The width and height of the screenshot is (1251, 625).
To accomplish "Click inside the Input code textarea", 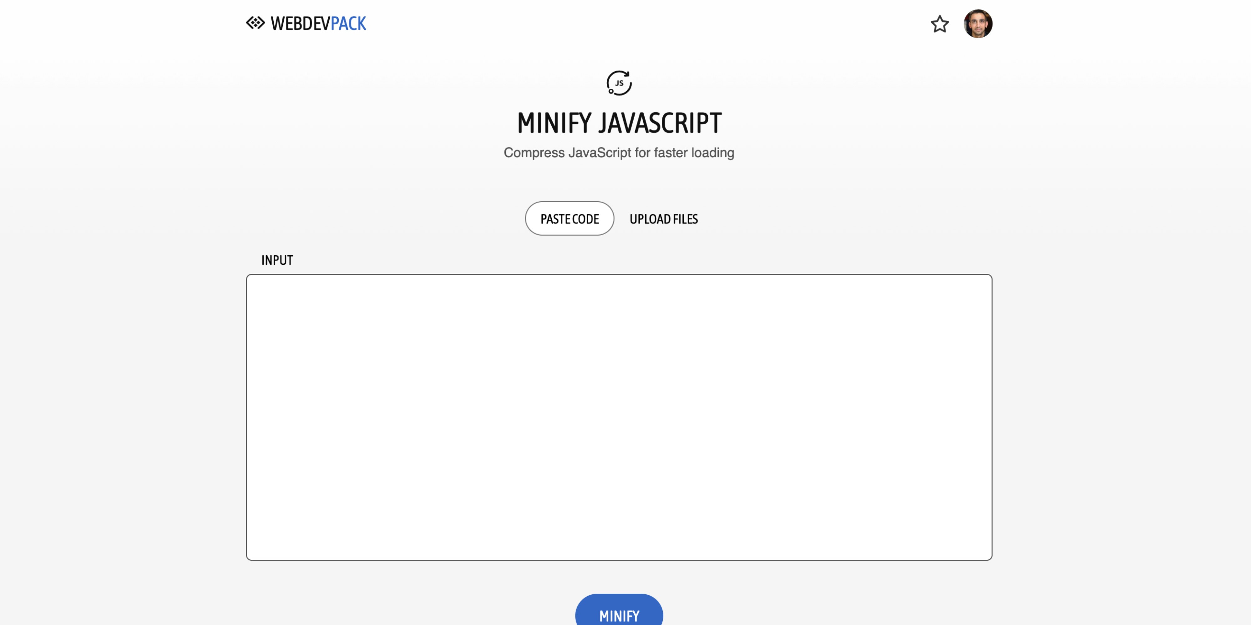I will tap(619, 417).
